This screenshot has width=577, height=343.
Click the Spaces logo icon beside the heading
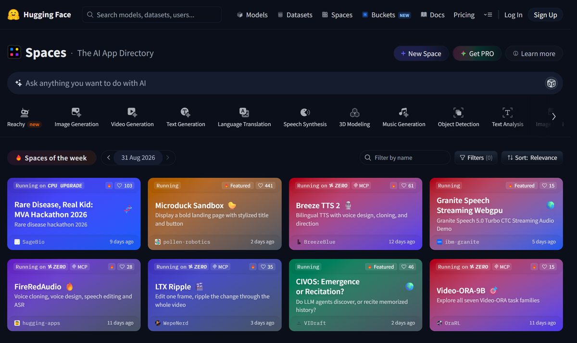coord(14,52)
